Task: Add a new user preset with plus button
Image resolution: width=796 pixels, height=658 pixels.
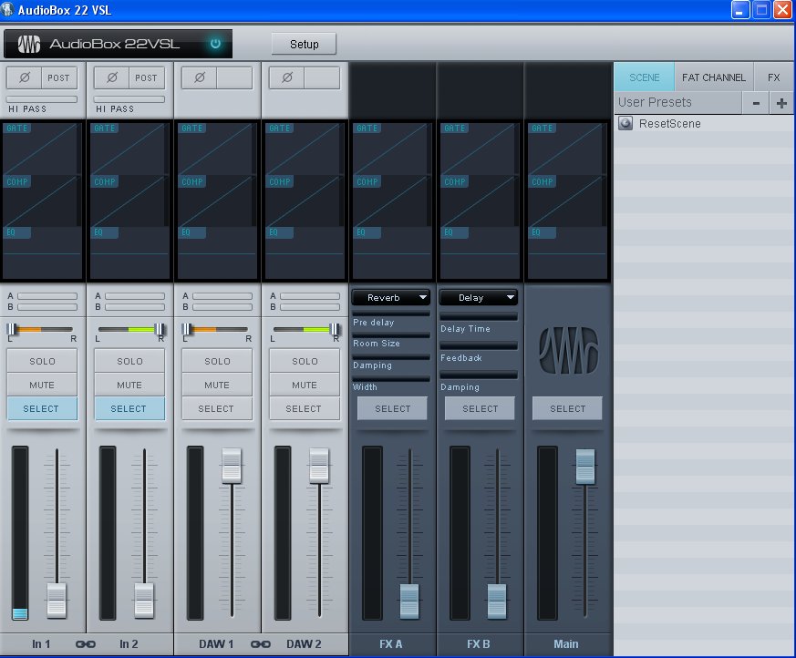Action: 781,103
